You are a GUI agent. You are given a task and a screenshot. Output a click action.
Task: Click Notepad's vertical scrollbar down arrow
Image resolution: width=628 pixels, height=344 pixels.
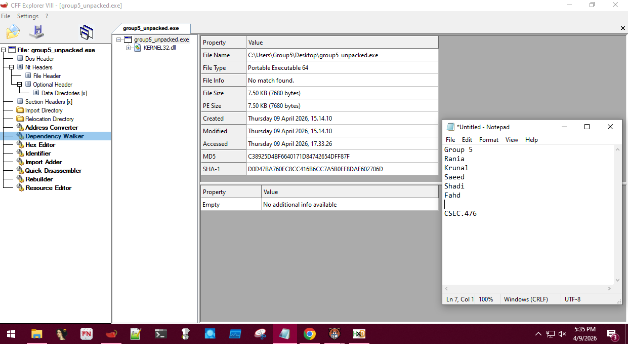click(617, 280)
